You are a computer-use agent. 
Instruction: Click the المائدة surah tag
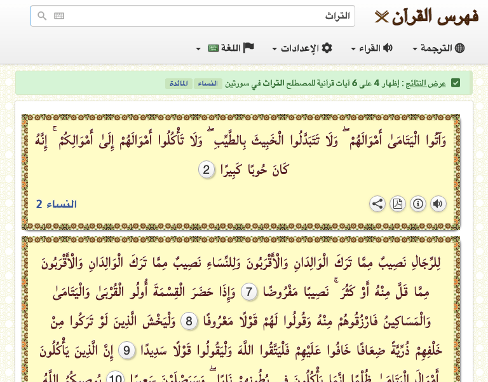179,83
